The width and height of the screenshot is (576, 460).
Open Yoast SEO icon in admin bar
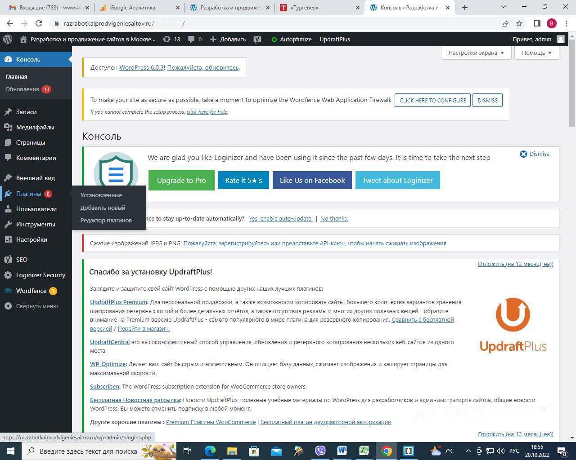tap(257, 39)
